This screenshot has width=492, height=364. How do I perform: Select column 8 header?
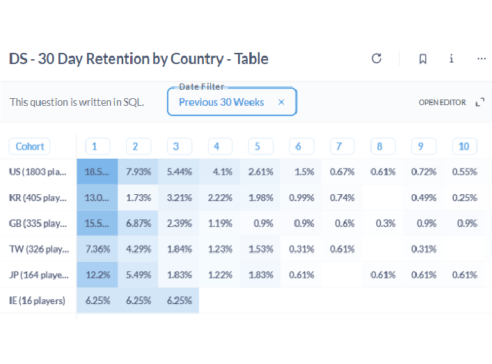[x=380, y=146]
